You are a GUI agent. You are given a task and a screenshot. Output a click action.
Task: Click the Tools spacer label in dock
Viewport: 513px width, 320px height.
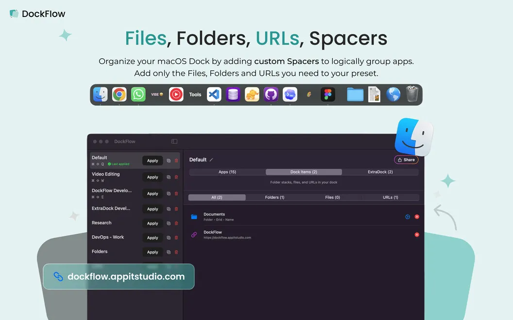click(195, 95)
